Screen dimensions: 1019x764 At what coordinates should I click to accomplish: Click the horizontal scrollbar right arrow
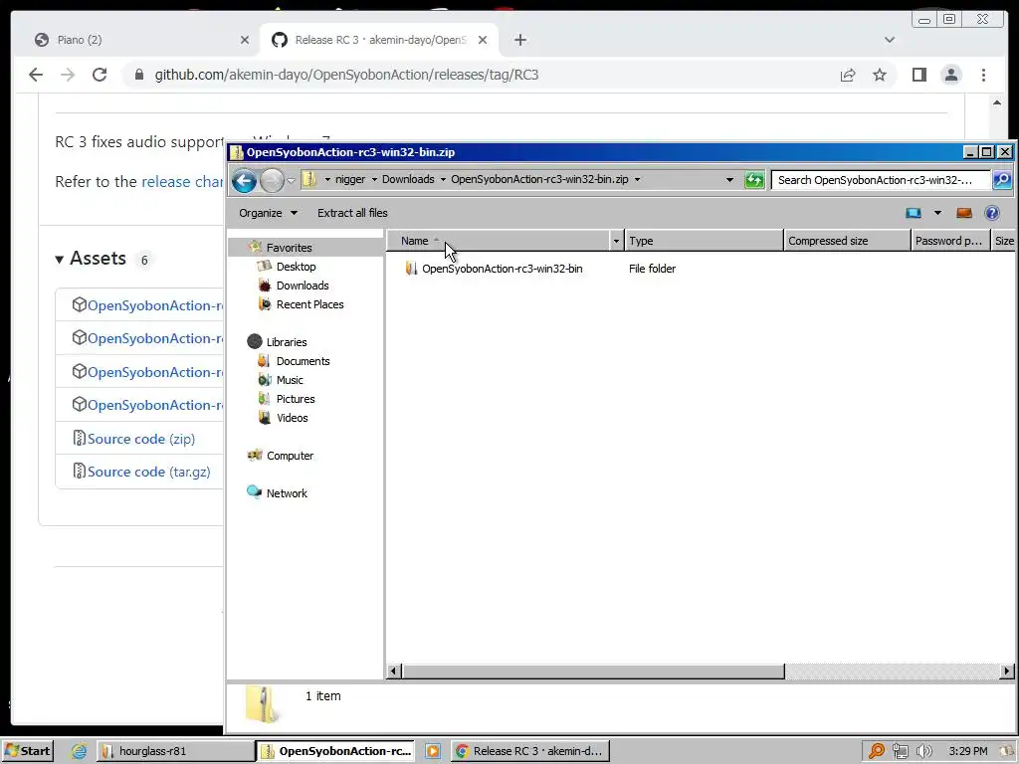[x=1007, y=670]
